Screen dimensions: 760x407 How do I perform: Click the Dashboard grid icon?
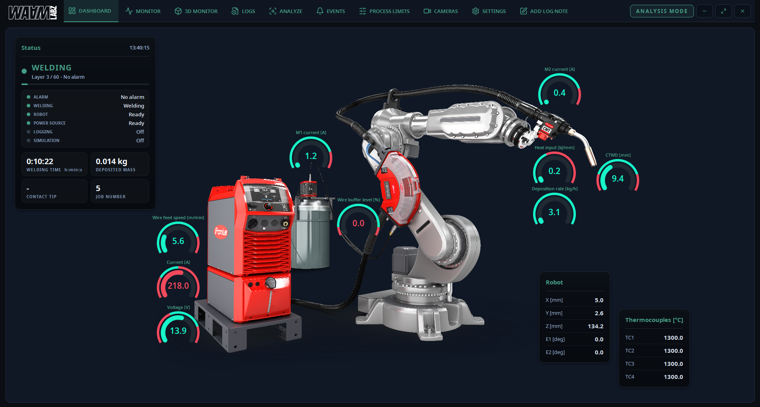[72, 11]
